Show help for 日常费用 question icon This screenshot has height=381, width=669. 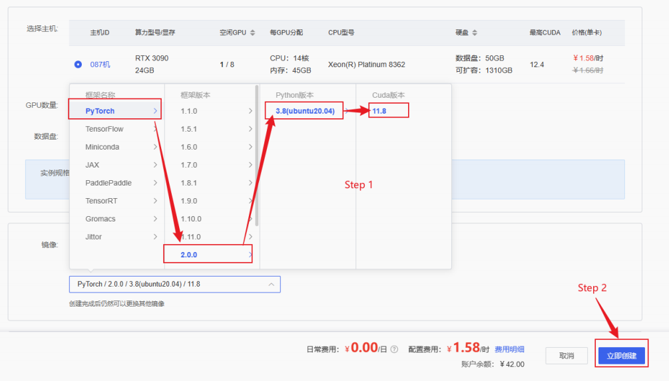click(x=394, y=350)
